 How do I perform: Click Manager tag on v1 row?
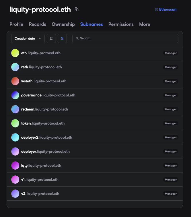pyautogui.click(x=171, y=180)
